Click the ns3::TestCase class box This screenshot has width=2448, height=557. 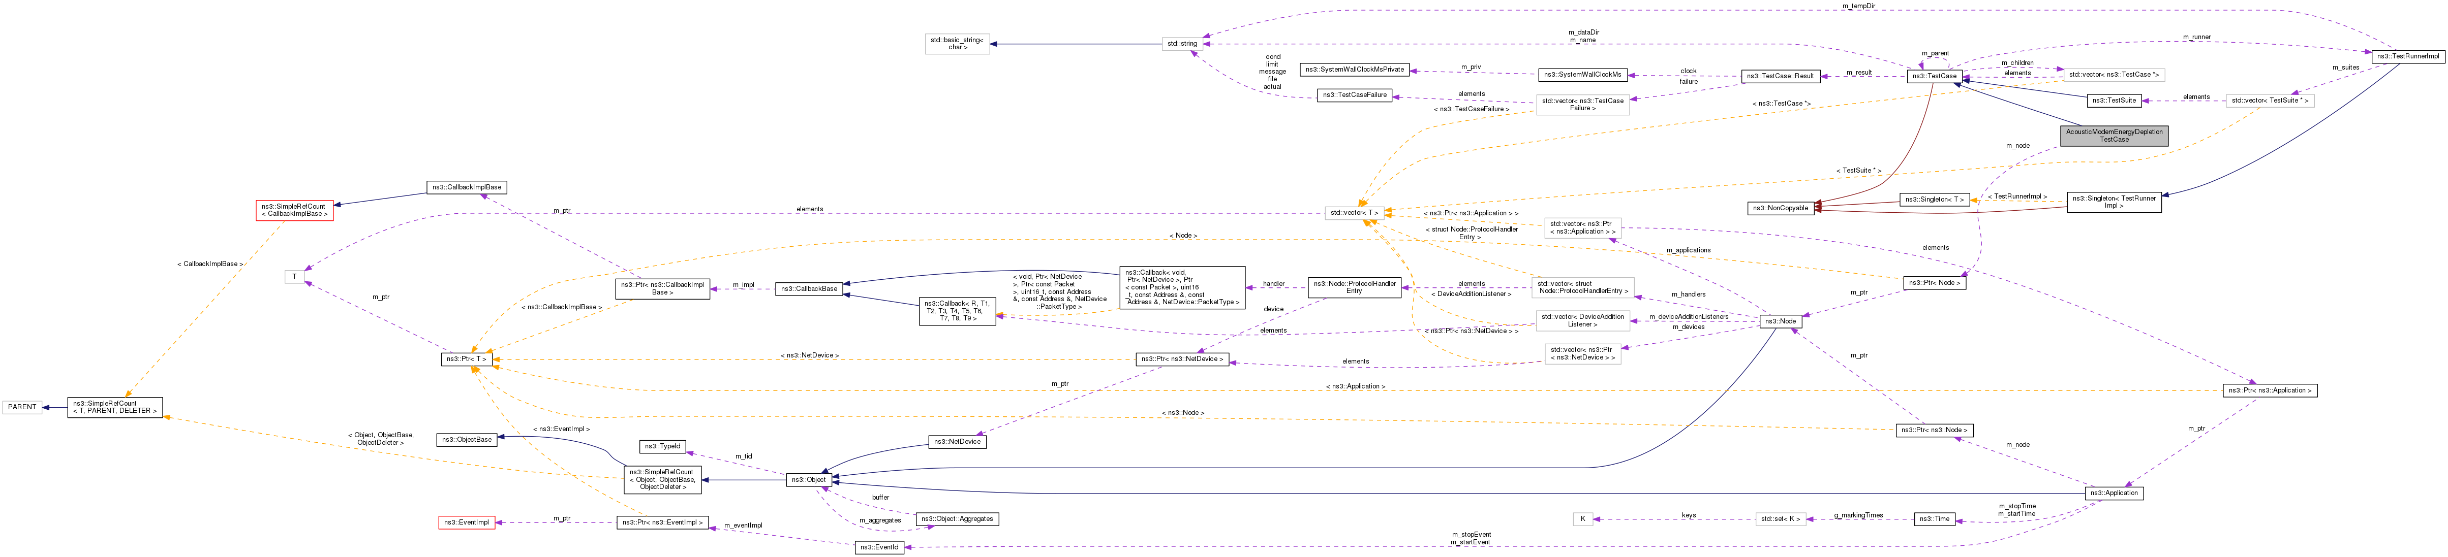(1935, 76)
